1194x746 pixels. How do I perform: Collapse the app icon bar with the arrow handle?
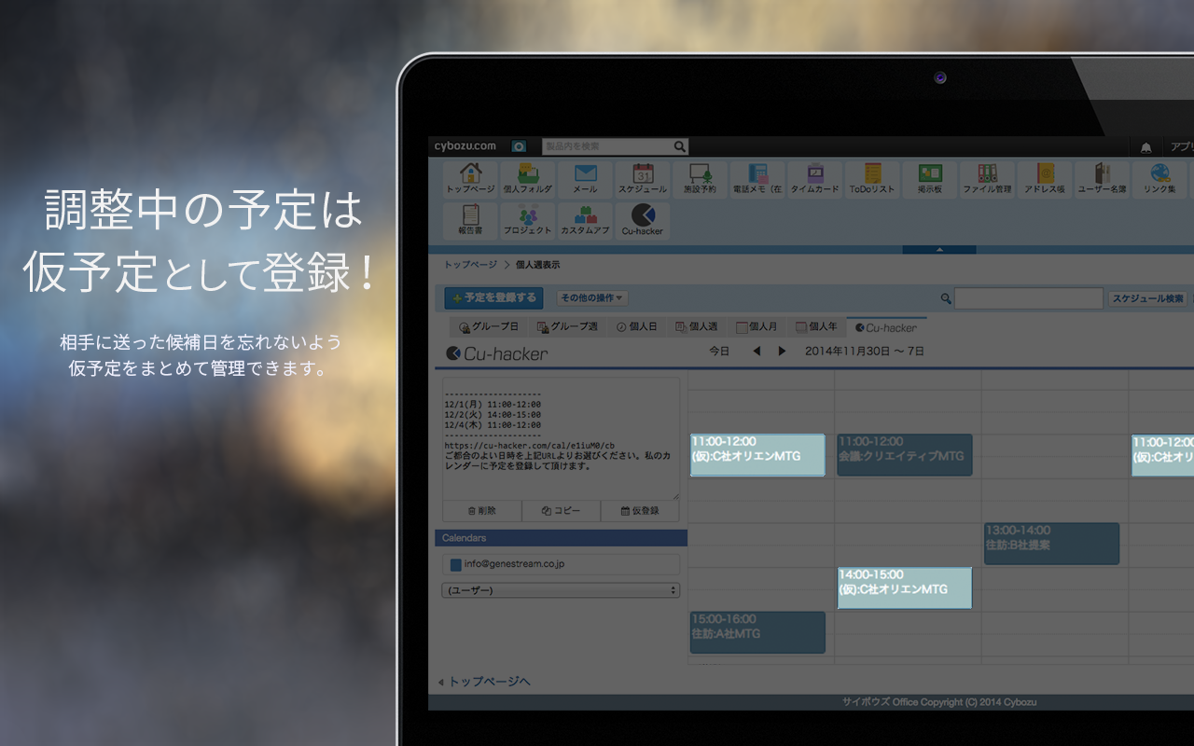[939, 250]
